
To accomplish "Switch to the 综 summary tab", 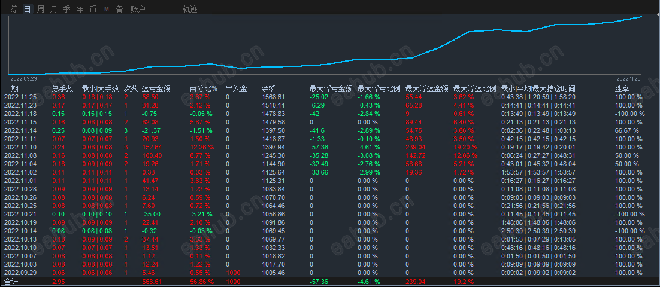I will pos(14,9).
